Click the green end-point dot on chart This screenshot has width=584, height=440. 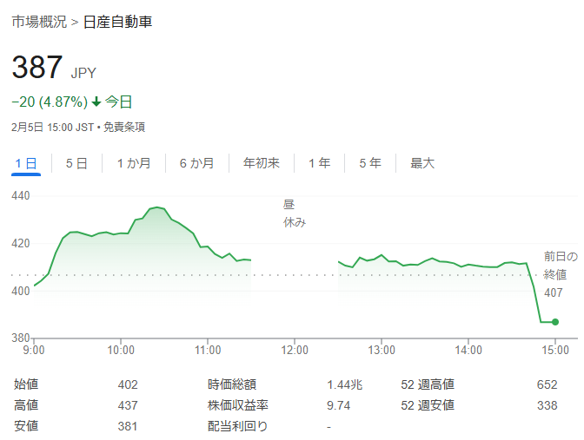tap(555, 322)
